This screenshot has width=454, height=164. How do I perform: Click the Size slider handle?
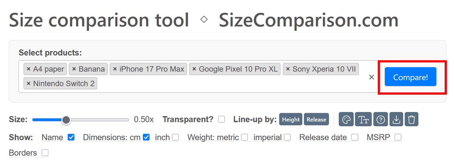point(66,120)
